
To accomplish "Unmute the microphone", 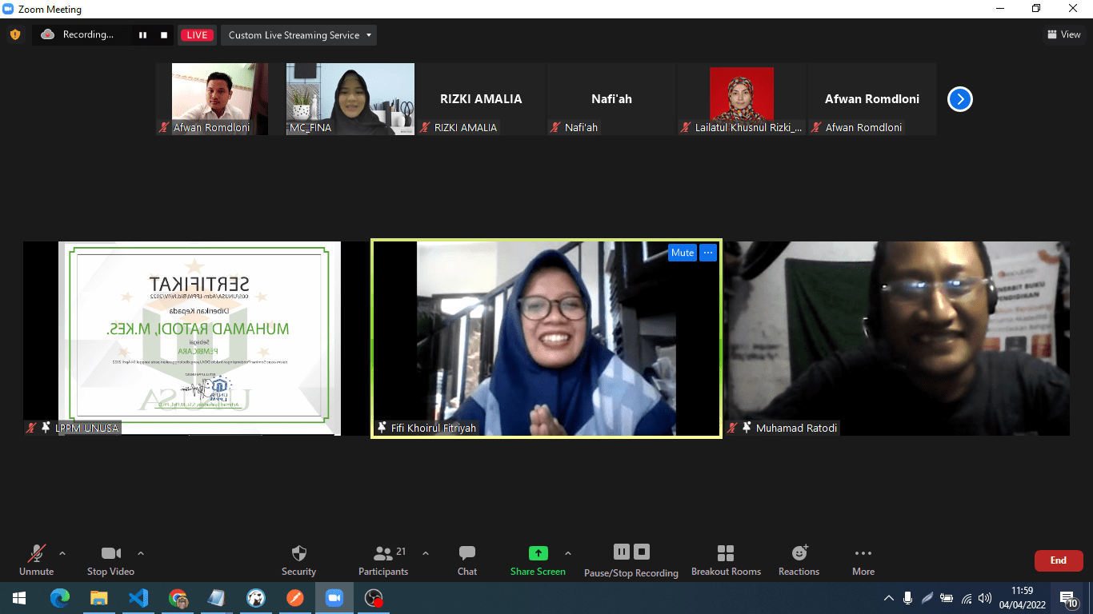I will [36, 554].
